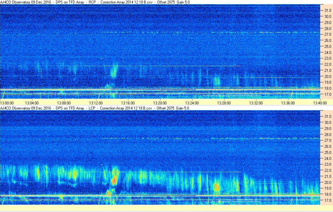
Task: Pick the 23.0 frequency label on the LCP panel
Action: [328, 164]
